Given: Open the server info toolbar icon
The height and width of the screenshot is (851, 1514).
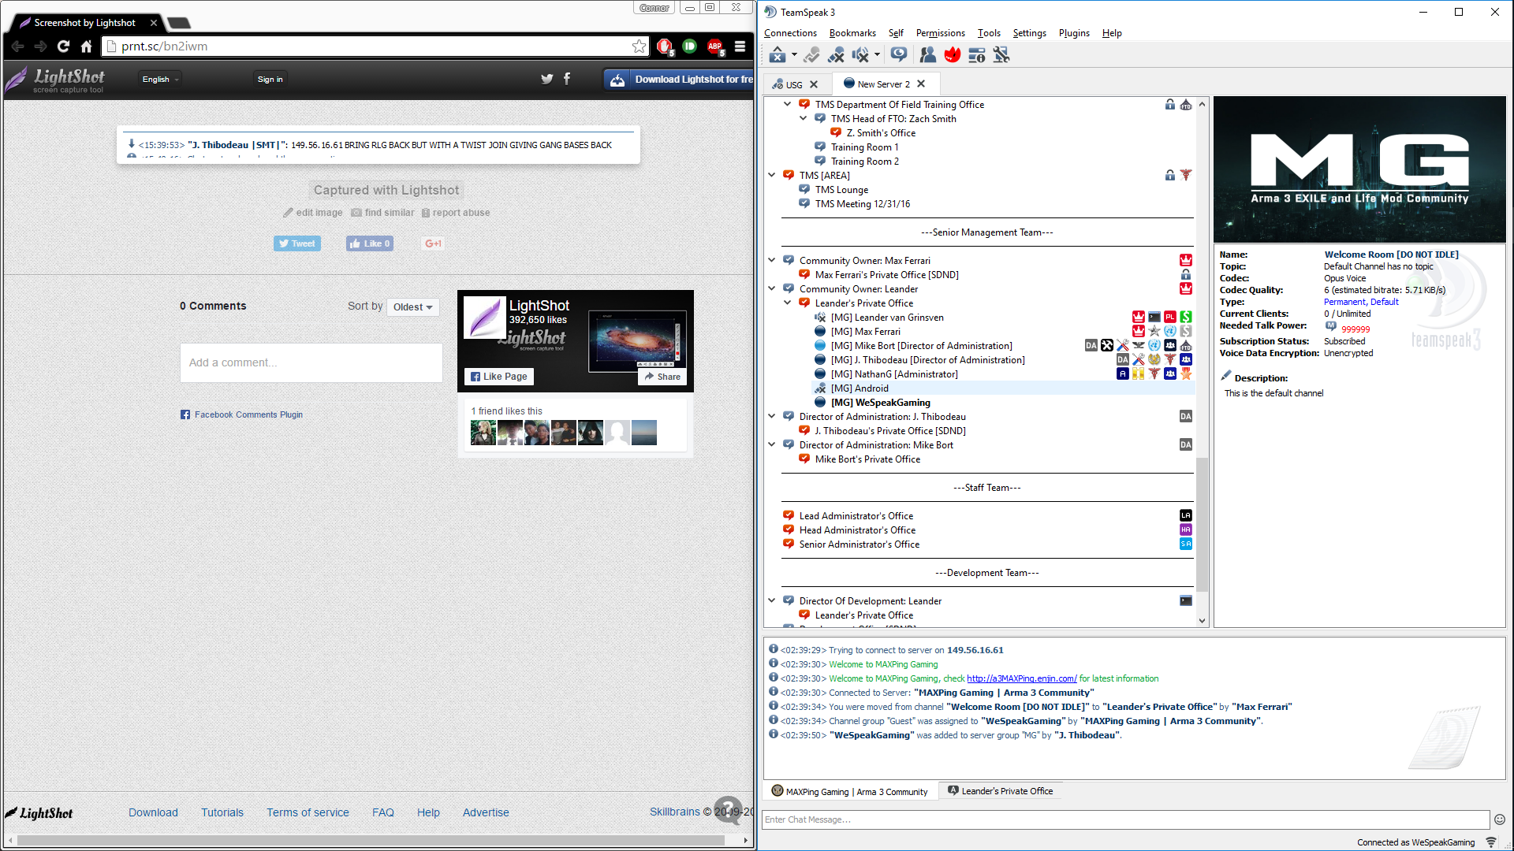Looking at the screenshot, I should (x=977, y=55).
